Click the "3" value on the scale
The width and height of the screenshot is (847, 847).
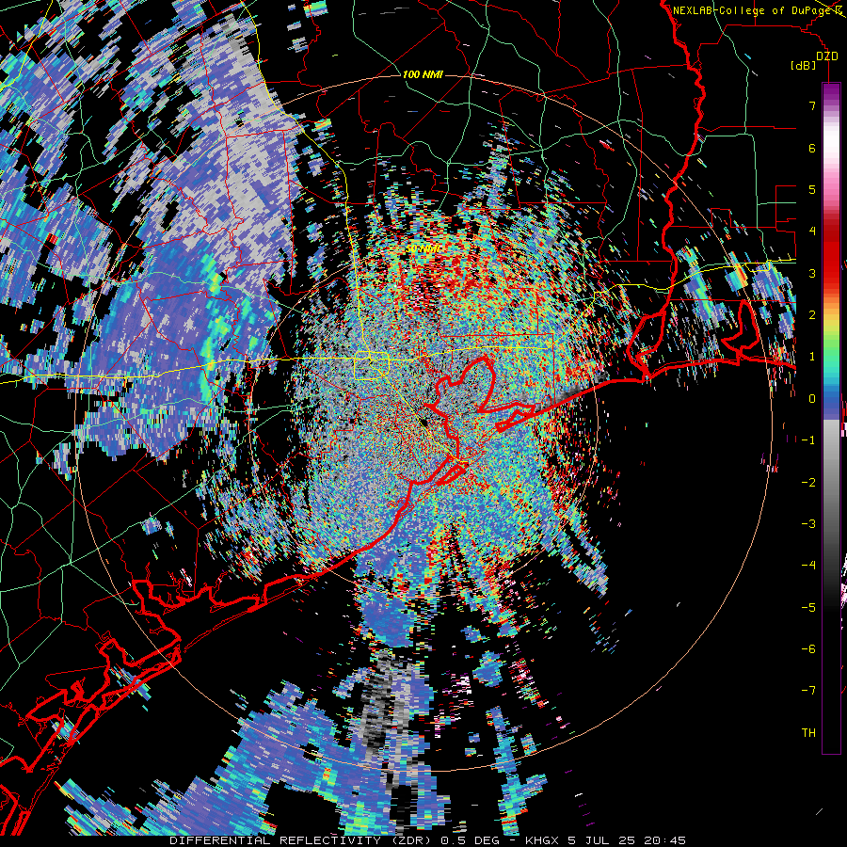tap(812, 273)
